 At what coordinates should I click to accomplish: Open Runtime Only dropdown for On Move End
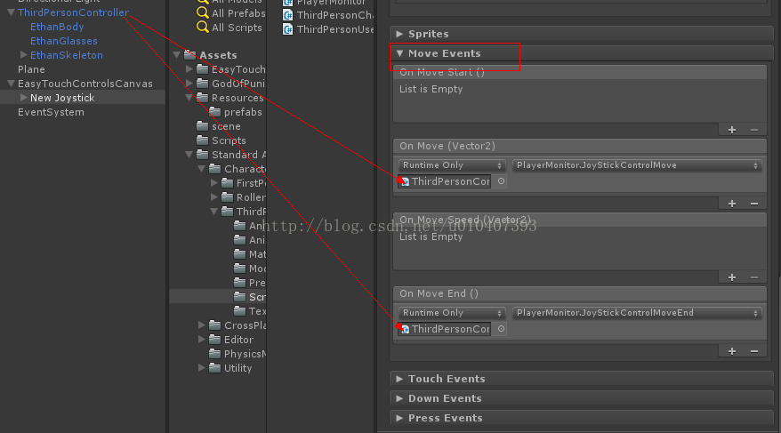click(451, 313)
